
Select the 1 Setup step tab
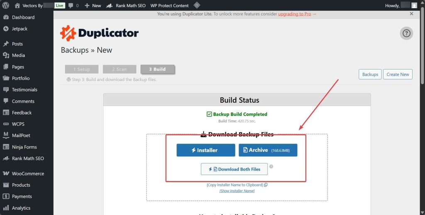82,69
